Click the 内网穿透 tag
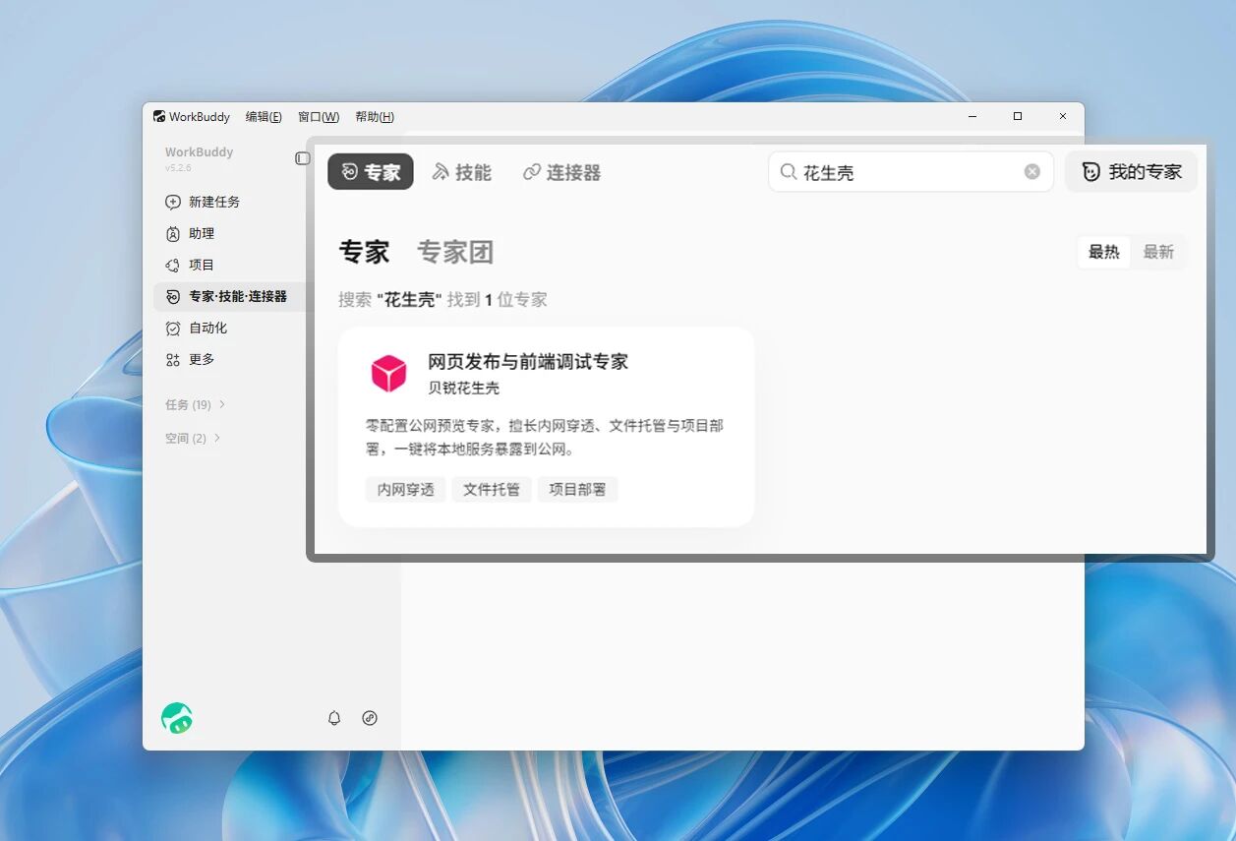Image resolution: width=1236 pixels, height=841 pixels. point(406,489)
